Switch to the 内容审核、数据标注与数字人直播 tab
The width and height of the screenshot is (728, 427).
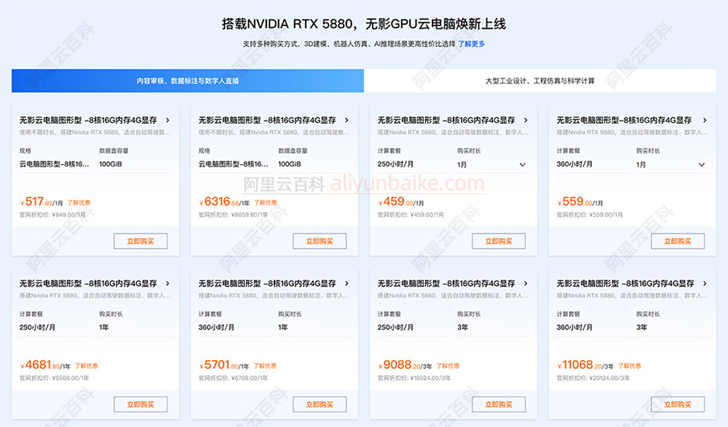pos(188,81)
